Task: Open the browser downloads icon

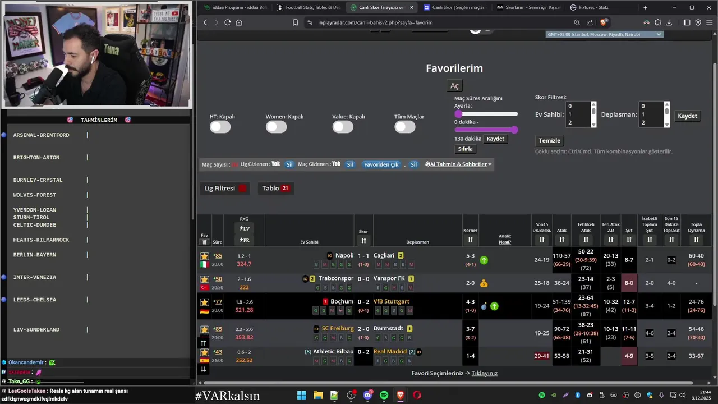Action: (x=669, y=22)
